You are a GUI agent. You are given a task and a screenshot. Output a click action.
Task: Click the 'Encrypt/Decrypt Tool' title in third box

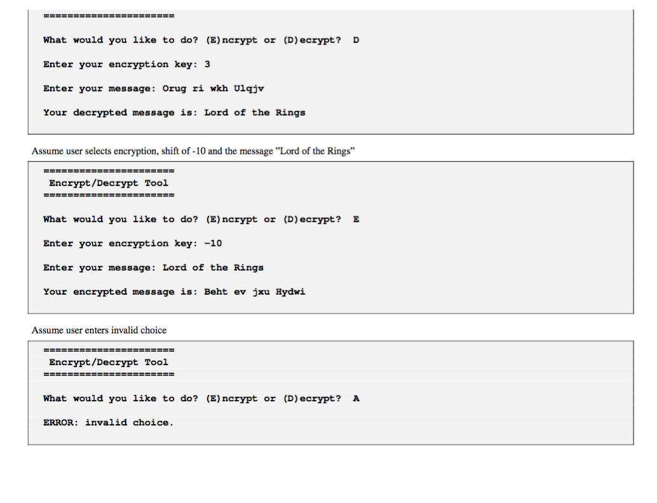(109, 362)
